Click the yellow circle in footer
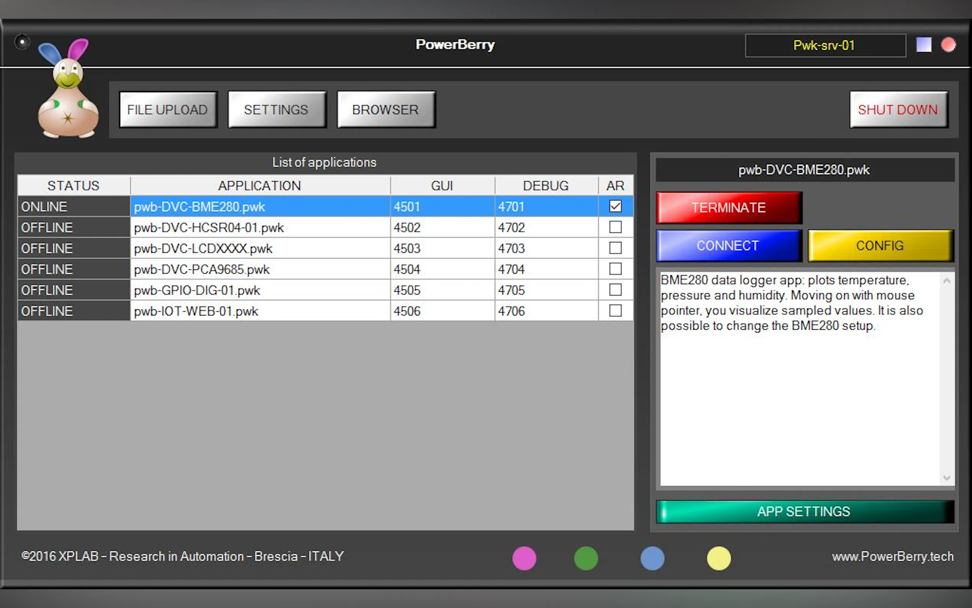Image resolution: width=972 pixels, height=608 pixels. click(x=718, y=558)
